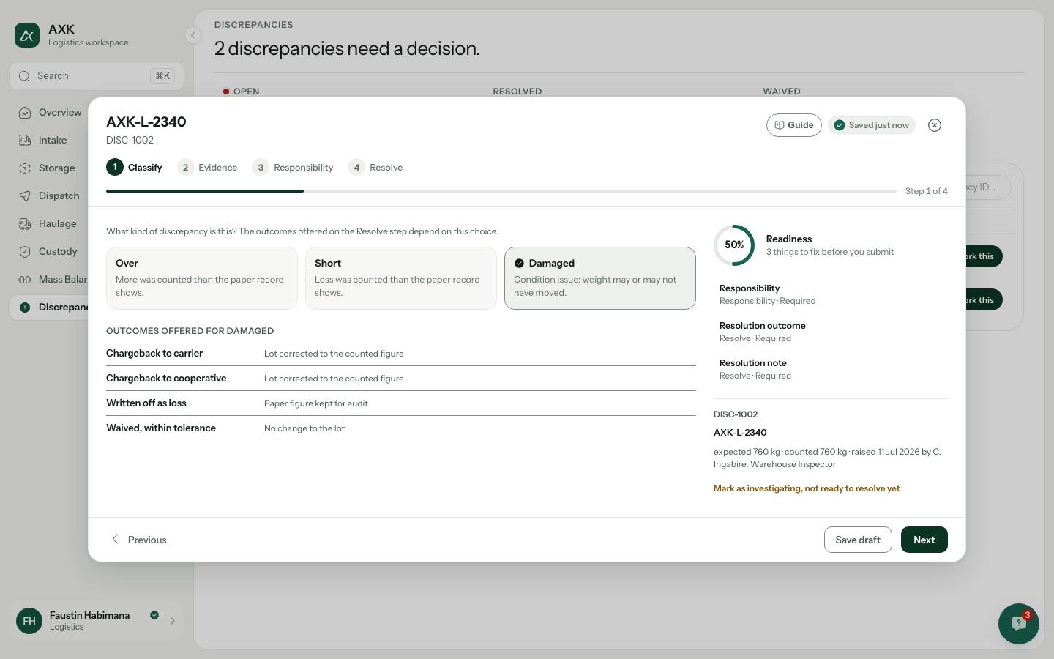
Task: Click the verified badge beside Faustin Habimana
Action: [x=154, y=615]
